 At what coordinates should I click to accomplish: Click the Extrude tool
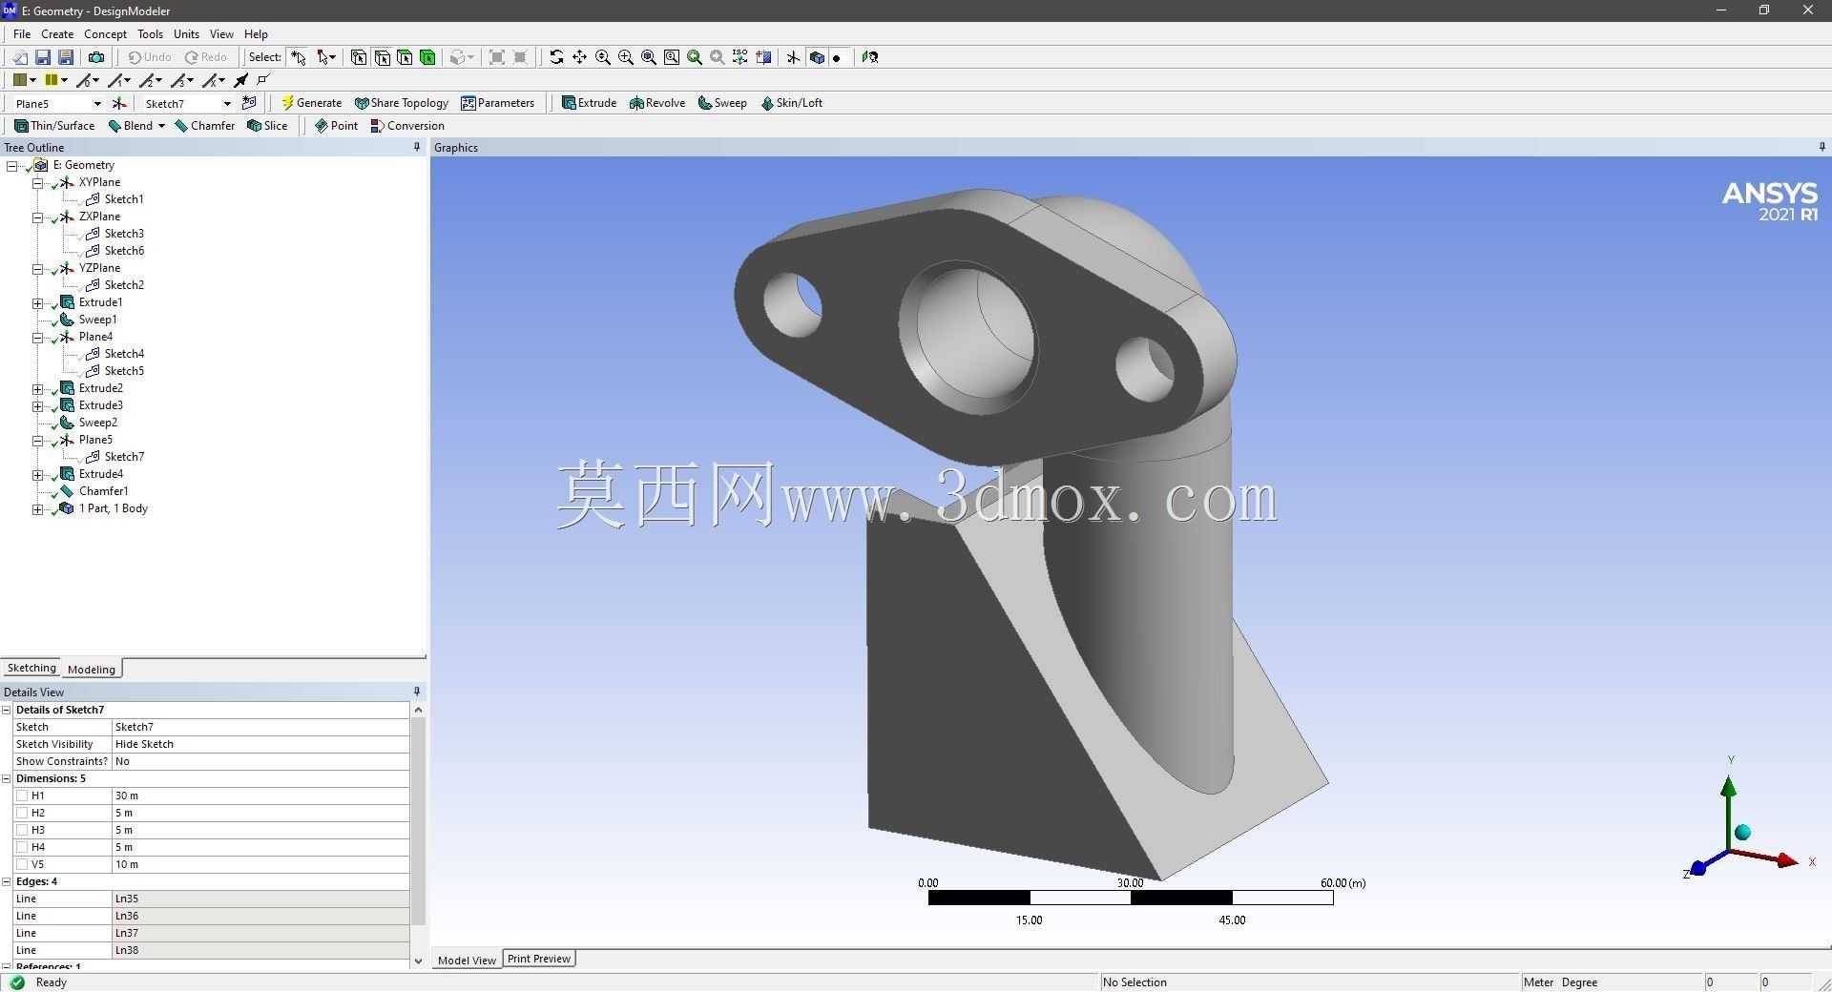pyautogui.click(x=589, y=103)
